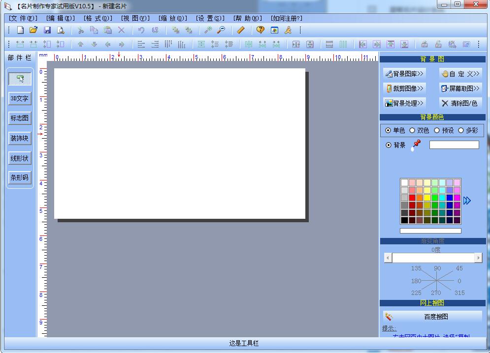Click the New file icon in toolbar
This screenshot has height=353, width=490.
[x=20, y=30]
